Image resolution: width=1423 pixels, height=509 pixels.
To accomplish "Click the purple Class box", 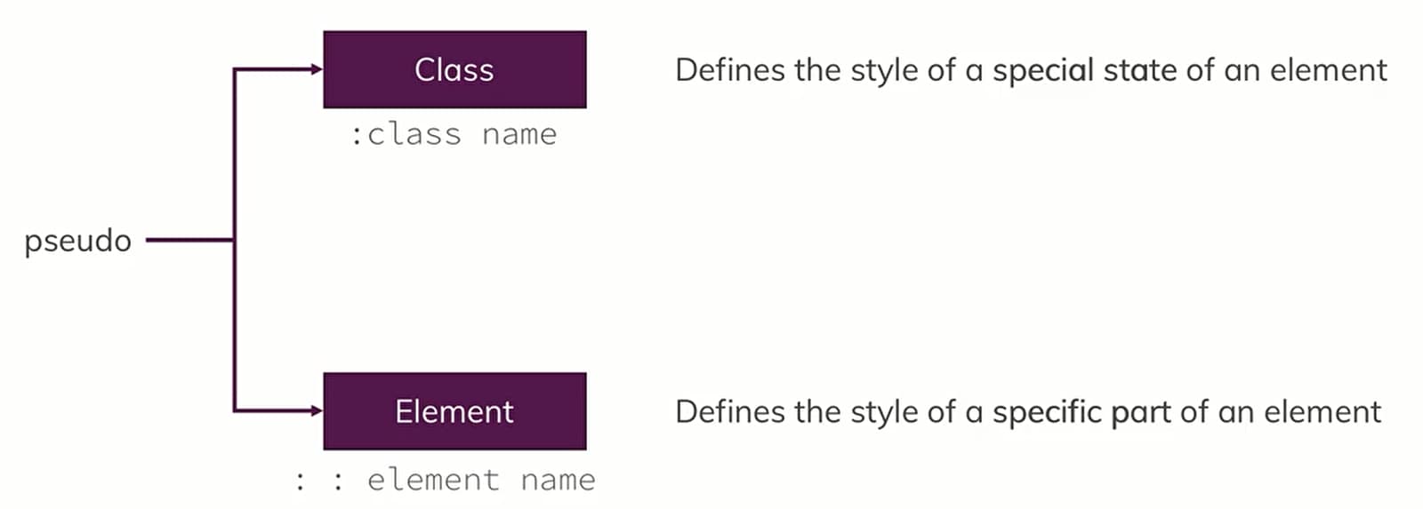I will (x=454, y=69).
